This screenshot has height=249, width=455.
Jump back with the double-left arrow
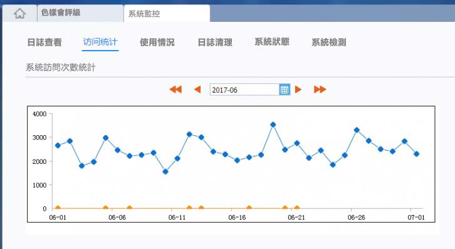click(x=175, y=89)
